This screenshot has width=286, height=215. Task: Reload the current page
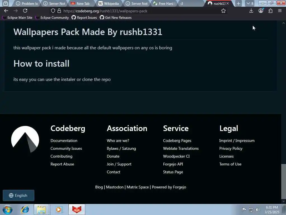(x=25, y=11)
